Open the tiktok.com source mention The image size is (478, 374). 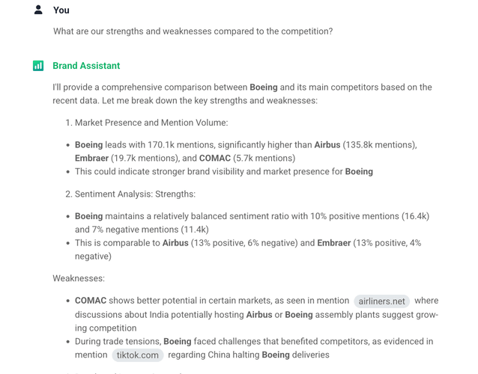click(x=138, y=355)
